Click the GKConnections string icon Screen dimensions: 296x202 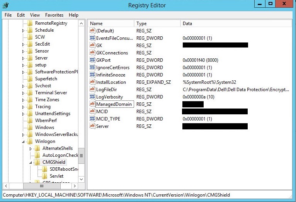(92, 53)
